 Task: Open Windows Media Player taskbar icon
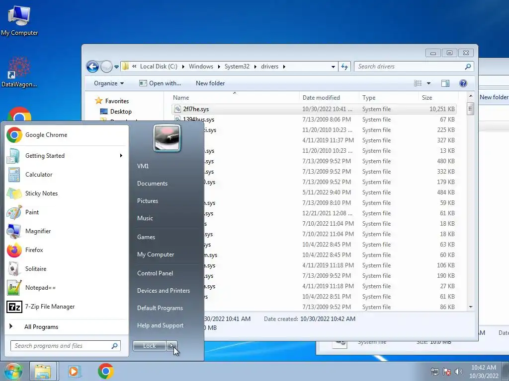(74, 371)
